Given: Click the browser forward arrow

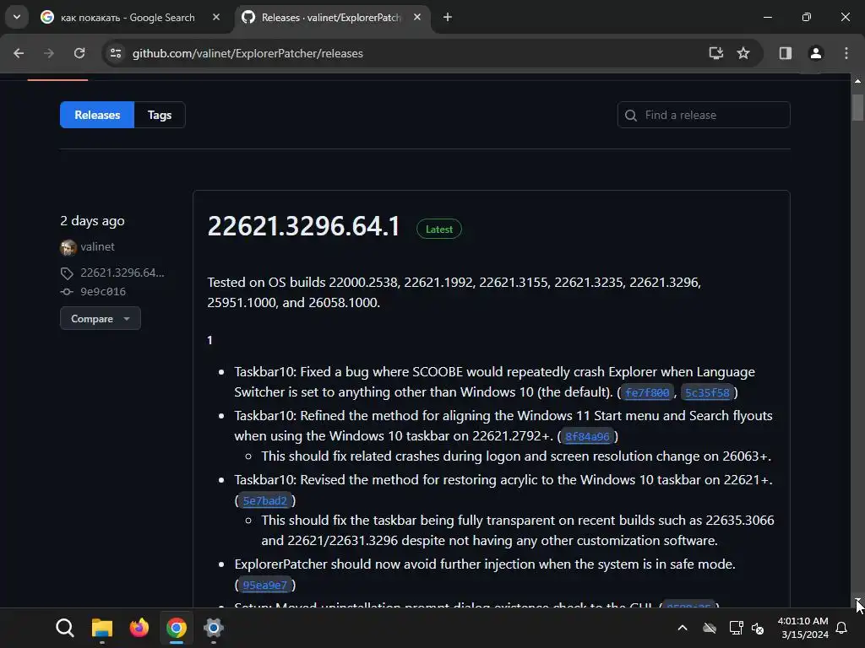Looking at the screenshot, I should click(49, 53).
